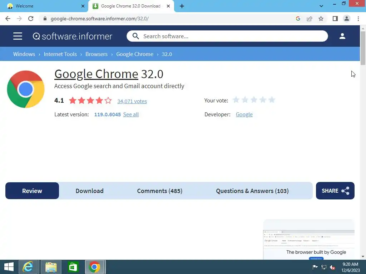Open the Windows Start button
This screenshot has width=366, height=274.
(x=9, y=267)
